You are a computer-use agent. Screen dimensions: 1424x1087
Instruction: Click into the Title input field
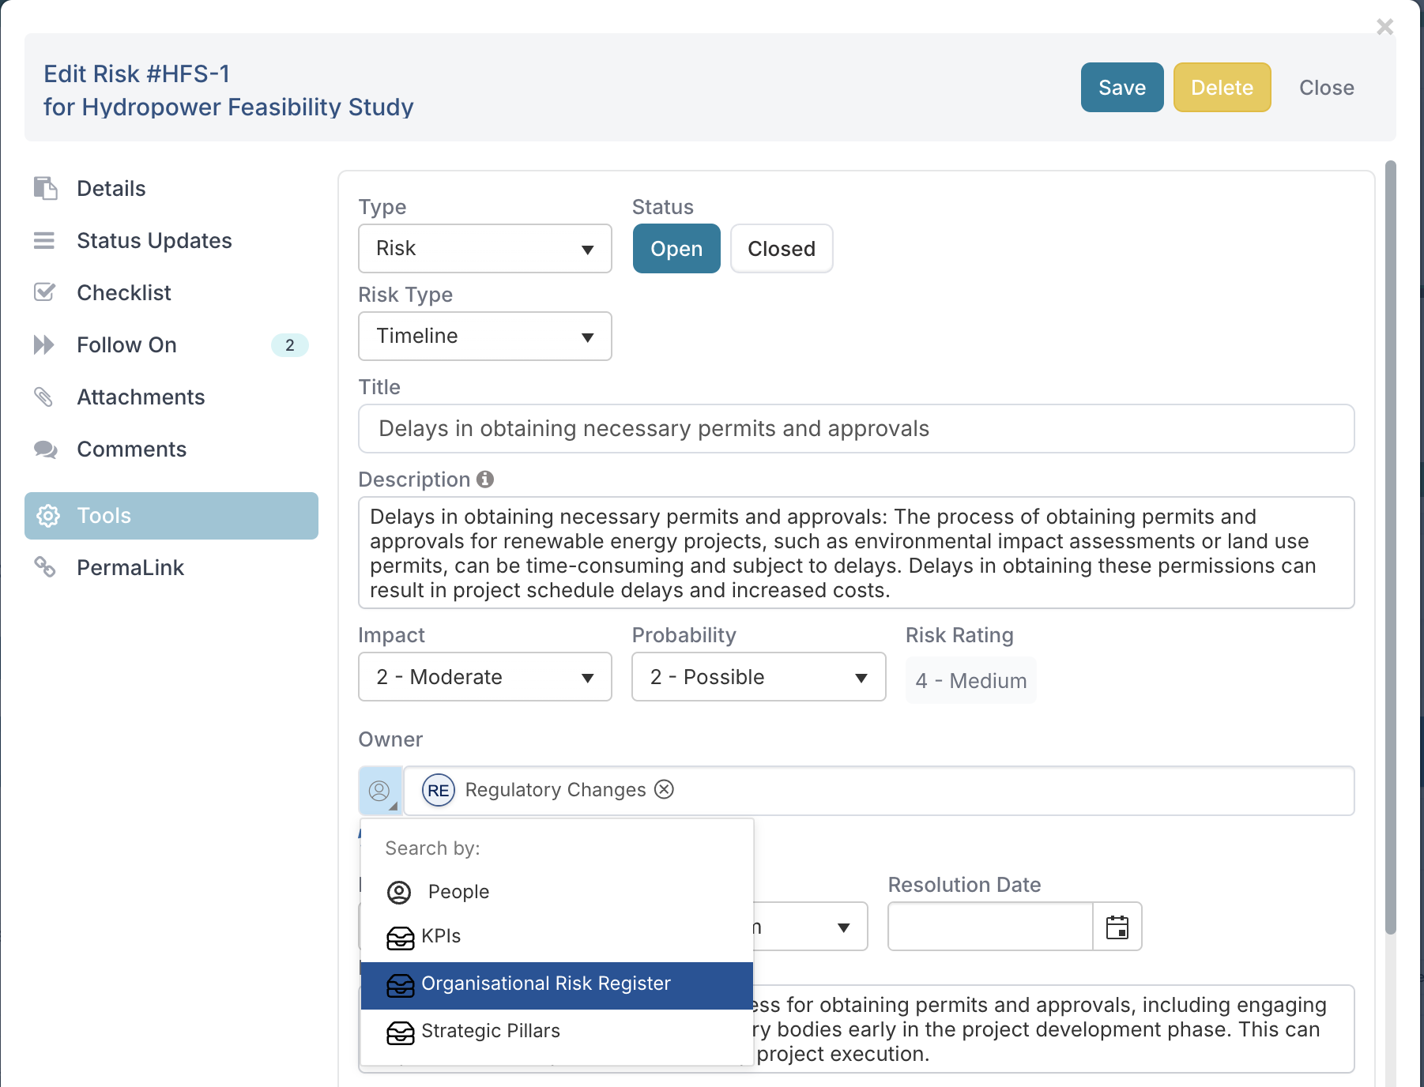[857, 429]
